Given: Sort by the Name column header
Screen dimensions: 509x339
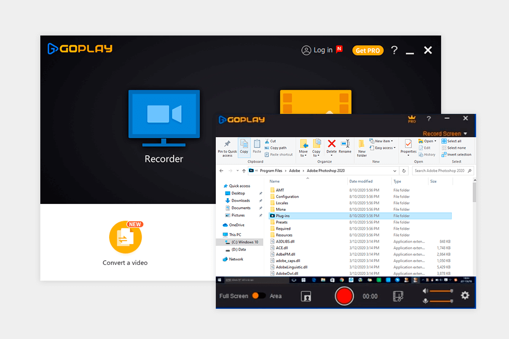Looking at the screenshot, I should 274,181.
